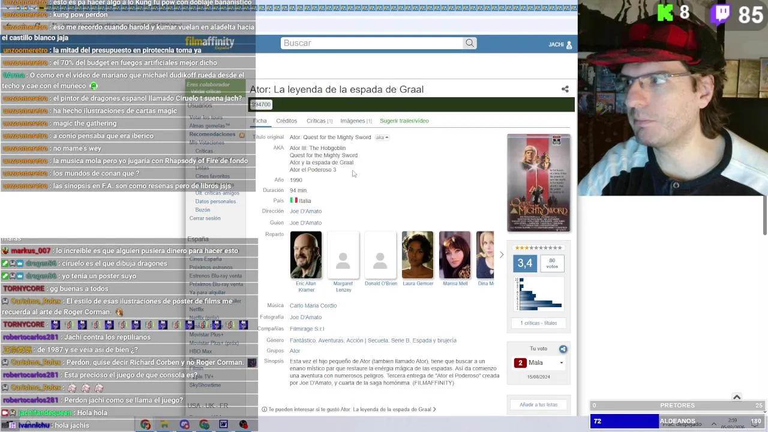Open the first Chrome icon in taskbar

tap(146, 425)
